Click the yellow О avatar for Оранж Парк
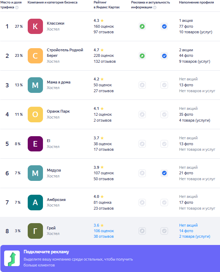Image resolution: width=220 pixels, height=272 pixels. click(35, 114)
